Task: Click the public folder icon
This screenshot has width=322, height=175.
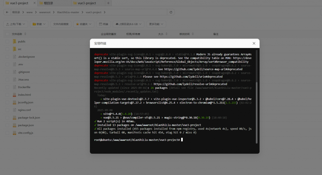Action: click(x=14, y=41)
